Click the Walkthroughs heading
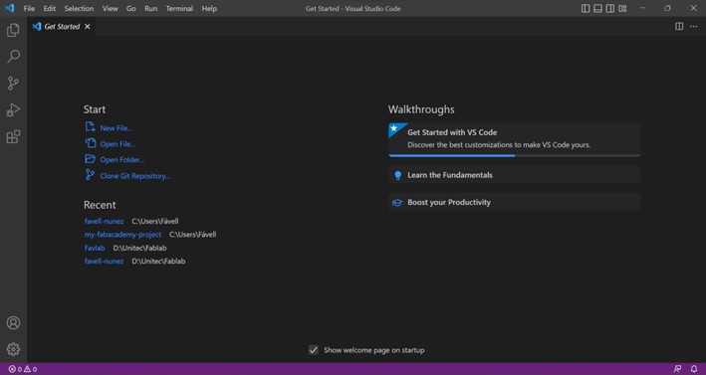The width and height of the screenshot is (706, 375). click(x=421, y=109)
